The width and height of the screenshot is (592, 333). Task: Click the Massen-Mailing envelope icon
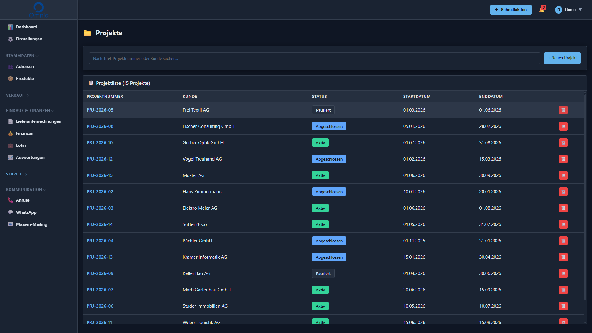tap(10, 224)
